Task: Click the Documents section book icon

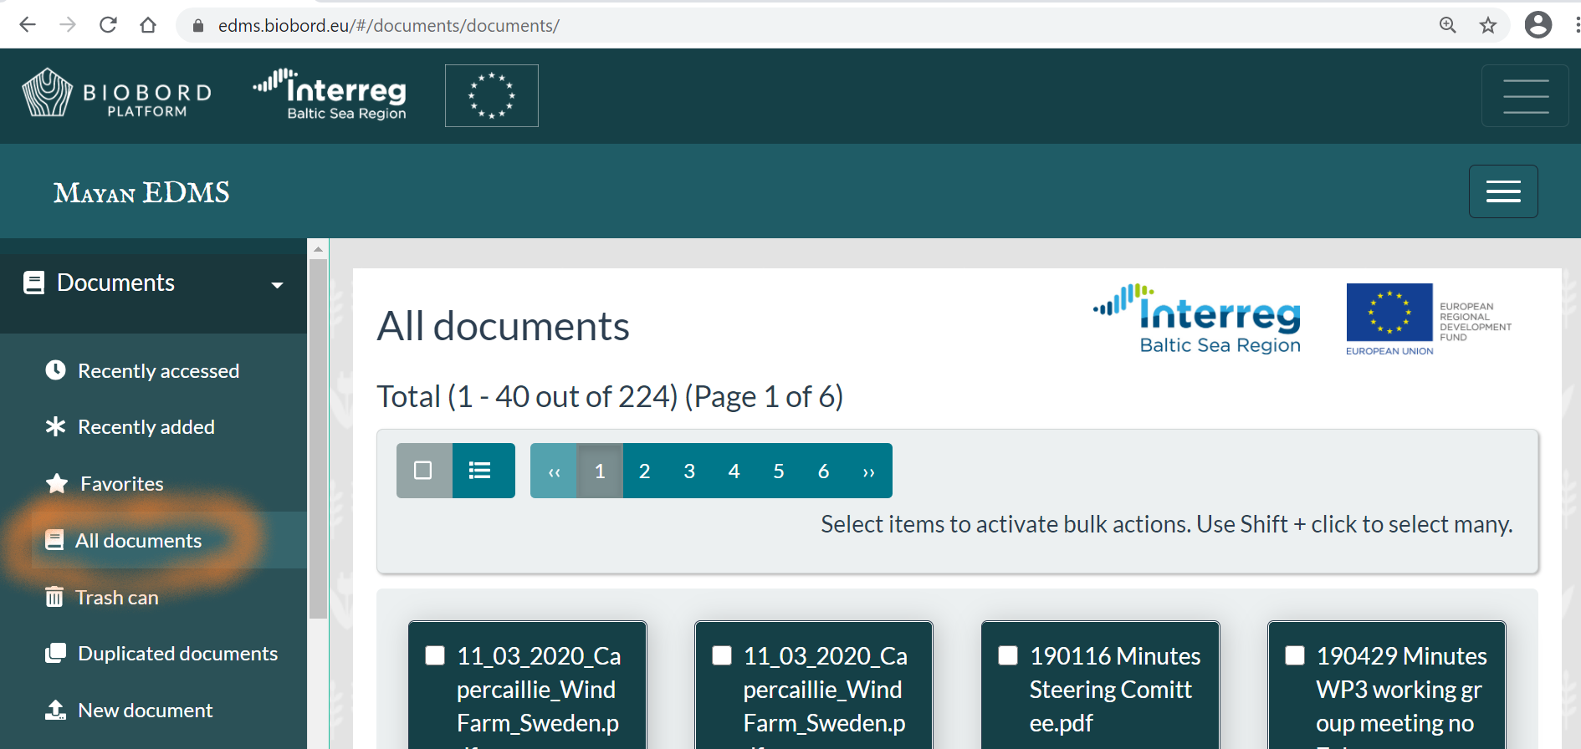Action: pos(33,283)
